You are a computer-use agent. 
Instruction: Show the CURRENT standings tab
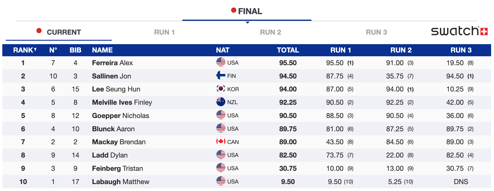pos(59,32)
